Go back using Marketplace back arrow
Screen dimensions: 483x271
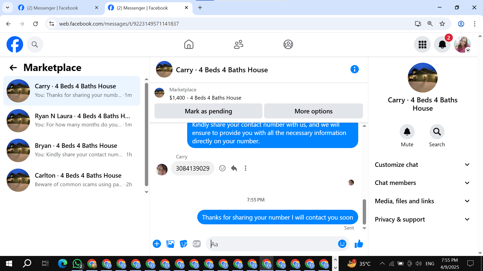pos(13,67)
